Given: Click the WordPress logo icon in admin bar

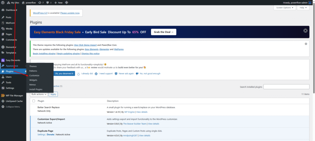Looking at the screenshot, I should 3,2.
